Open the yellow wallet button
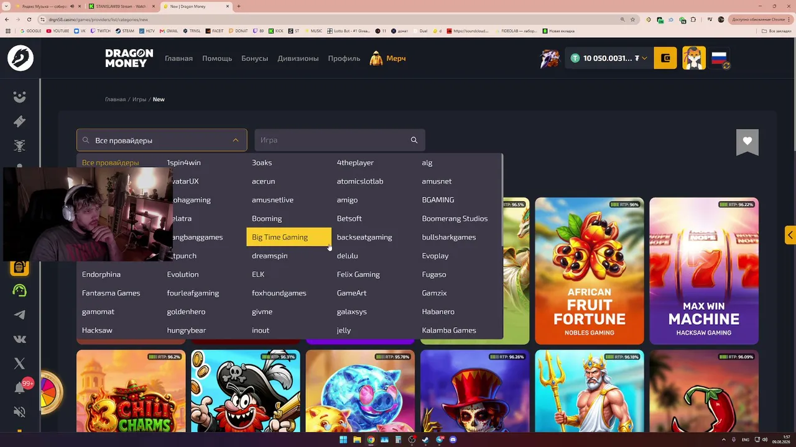The image size is (796, 447). coord(665,58)
